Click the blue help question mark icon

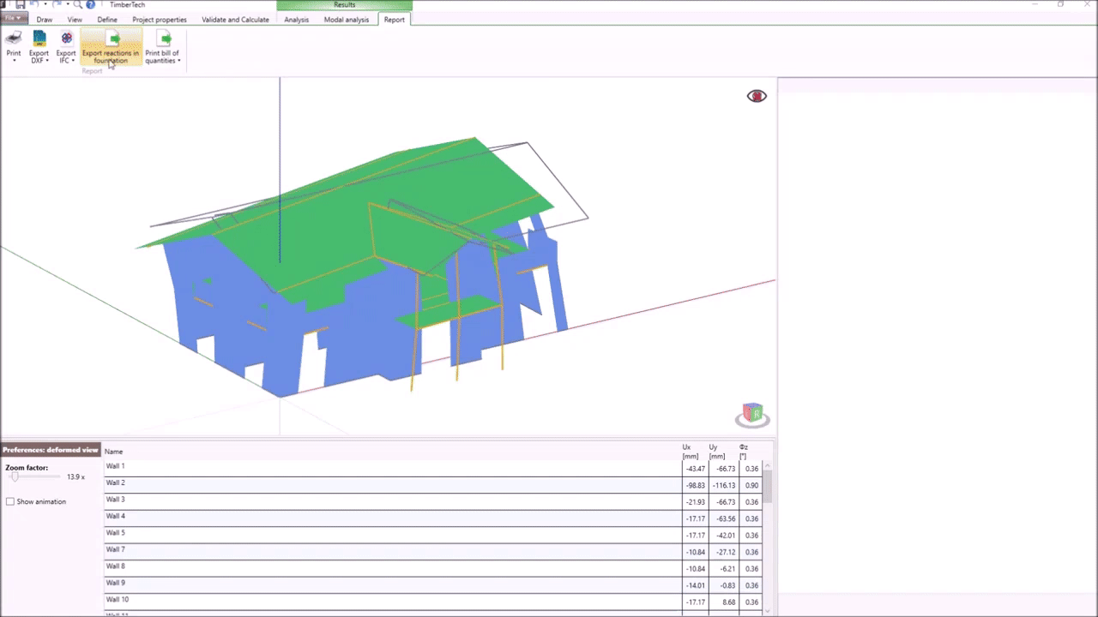[90, 4]
